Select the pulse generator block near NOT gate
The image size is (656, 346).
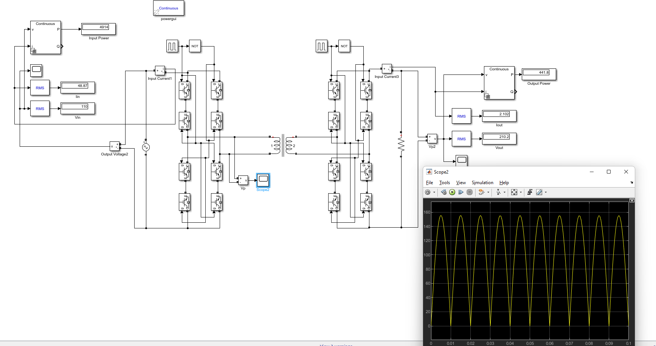click(172, 46)
